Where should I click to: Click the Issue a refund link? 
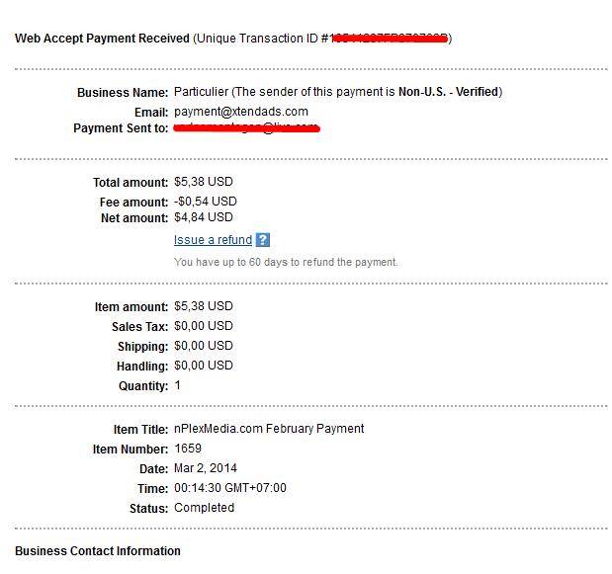point(213,240)
